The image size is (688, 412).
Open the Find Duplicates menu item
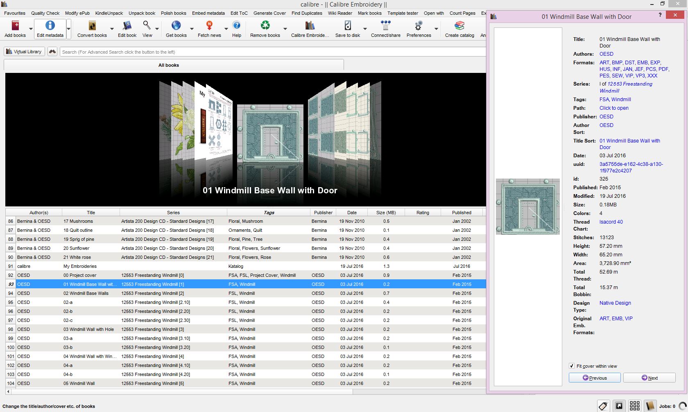pos(307,13)
